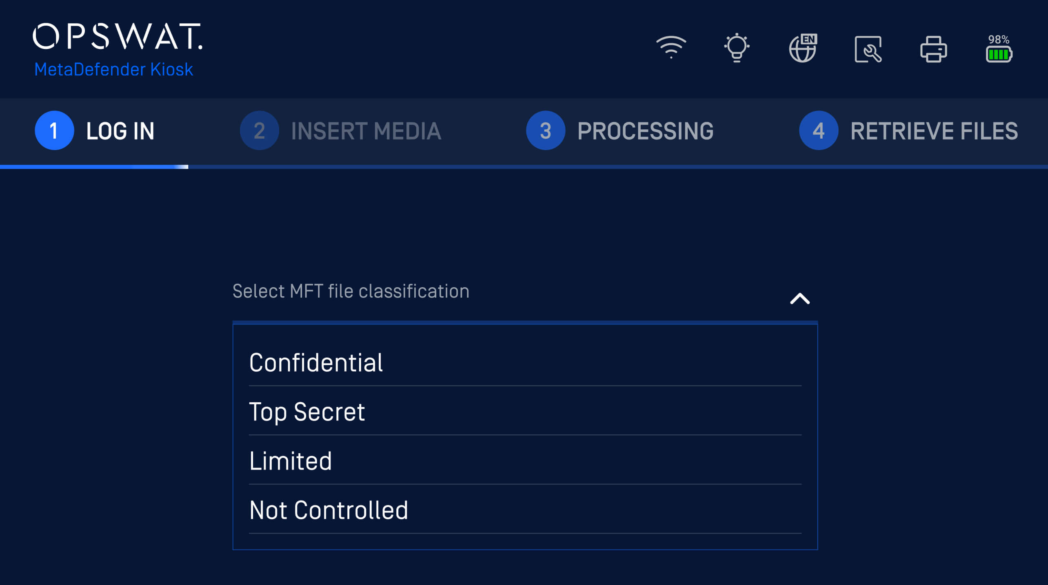Image resolution: width=1048 pixels, height=585 pixels.
Task: Open the system diagnostics tool icon
Action: point(868,49)
